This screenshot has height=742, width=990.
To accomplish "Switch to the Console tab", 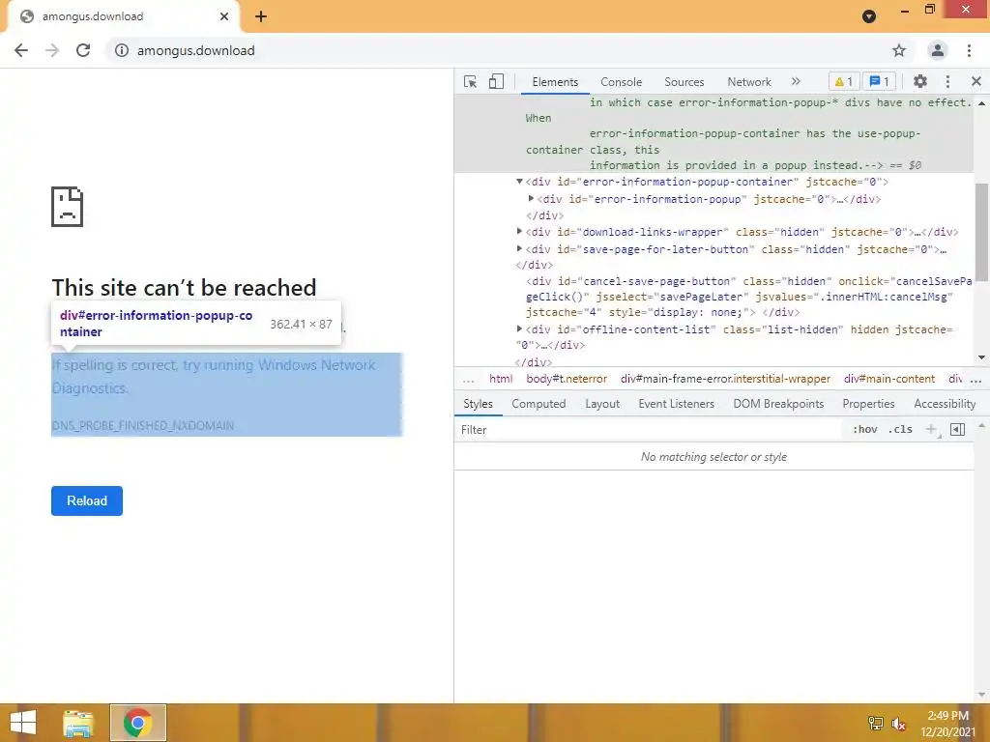I will pos(622,82).
